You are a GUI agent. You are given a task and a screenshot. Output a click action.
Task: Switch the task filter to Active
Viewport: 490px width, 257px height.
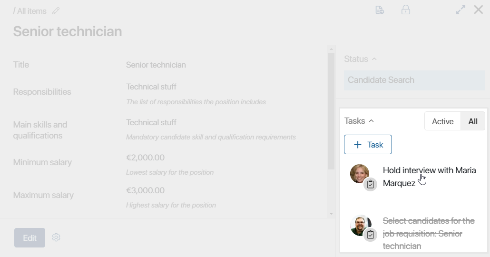(442, 121)
